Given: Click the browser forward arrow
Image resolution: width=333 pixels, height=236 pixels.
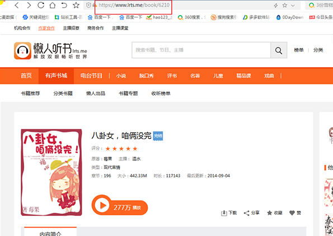Looking at the screenshot, I should [29, 5].
